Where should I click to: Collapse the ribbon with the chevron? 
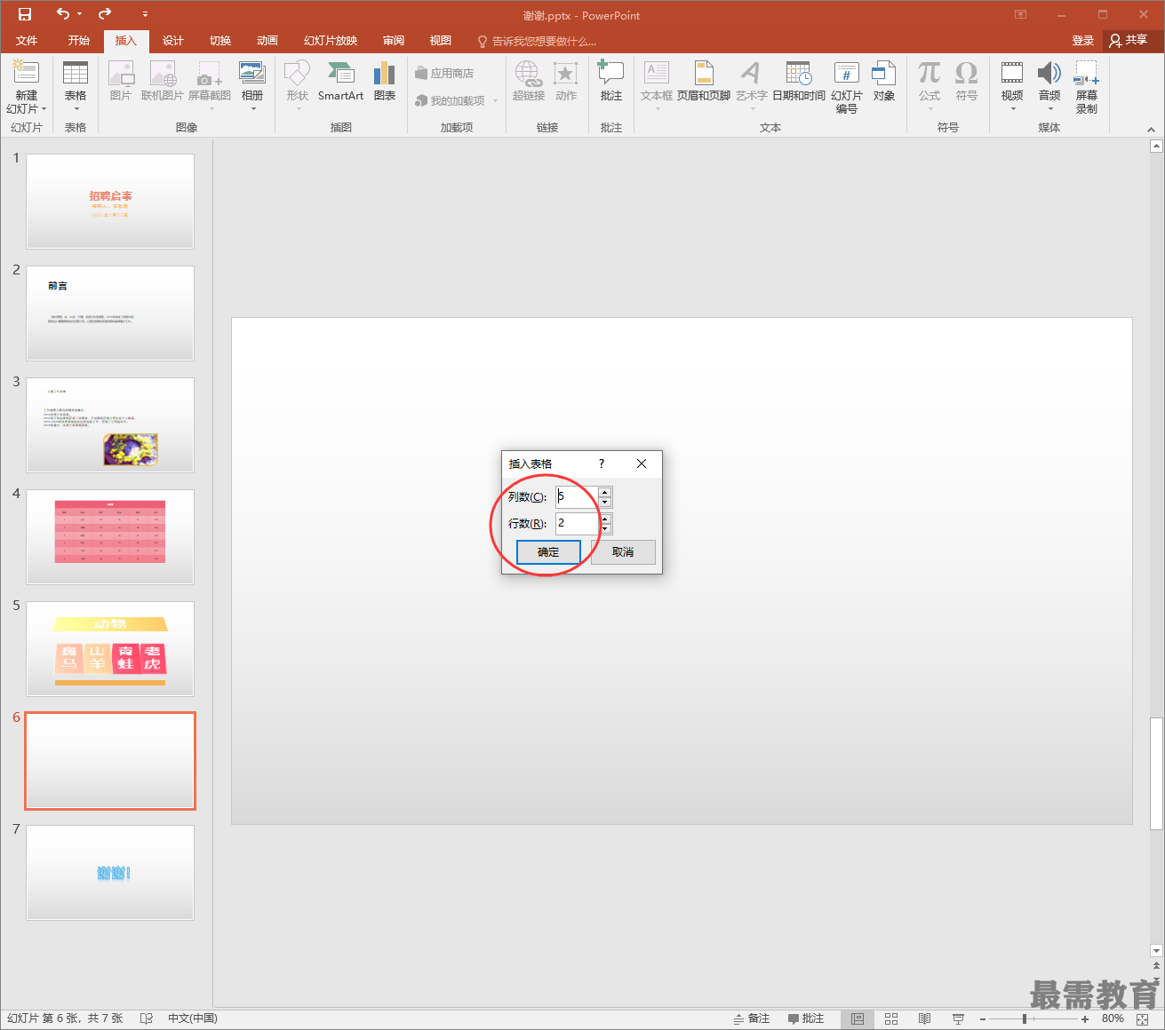point(1151,130)
